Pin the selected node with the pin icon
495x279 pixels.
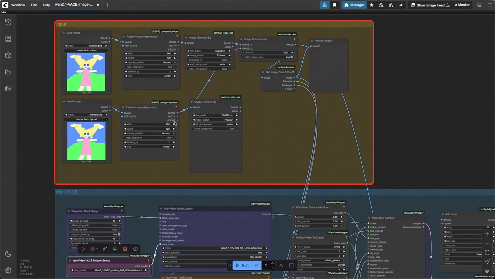pyautogui.click(x=115, y=249)
